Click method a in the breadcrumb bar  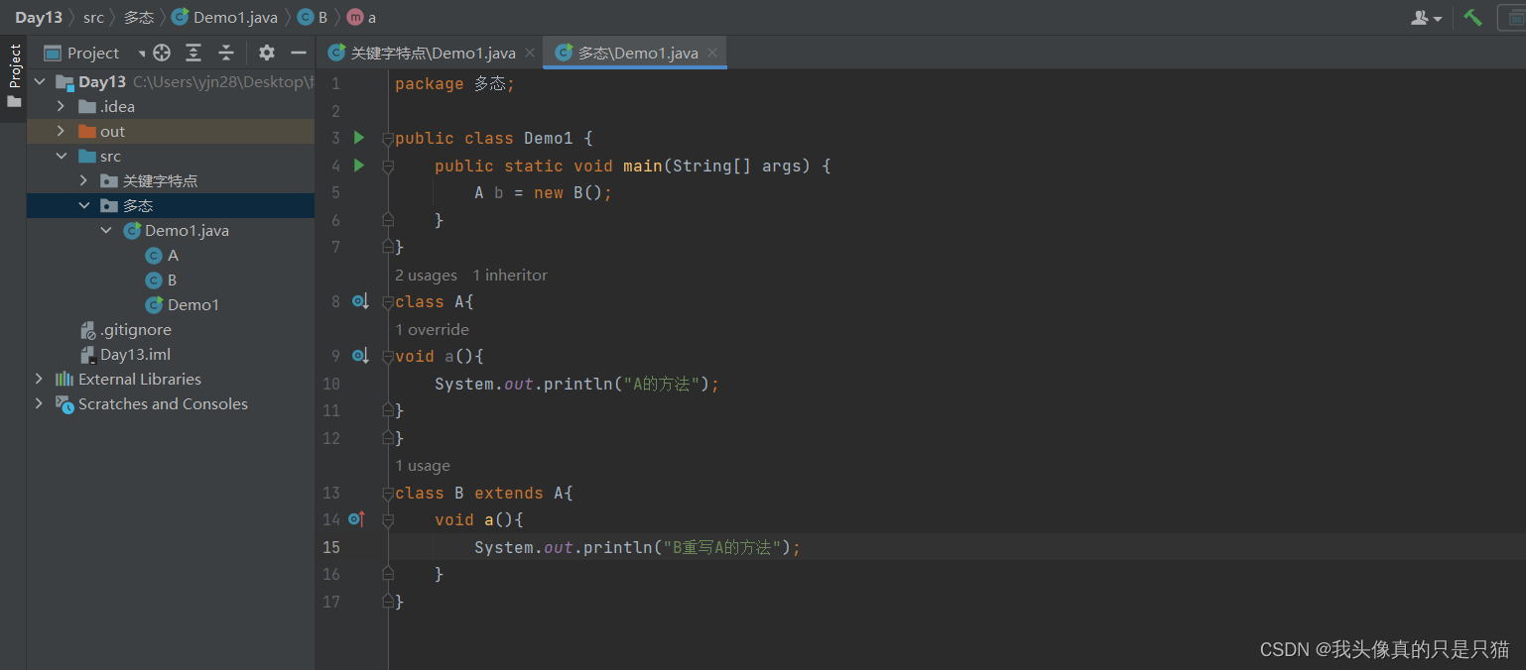pos(361,17)
